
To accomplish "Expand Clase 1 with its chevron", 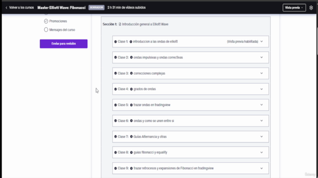I will (x=261, y=42).
